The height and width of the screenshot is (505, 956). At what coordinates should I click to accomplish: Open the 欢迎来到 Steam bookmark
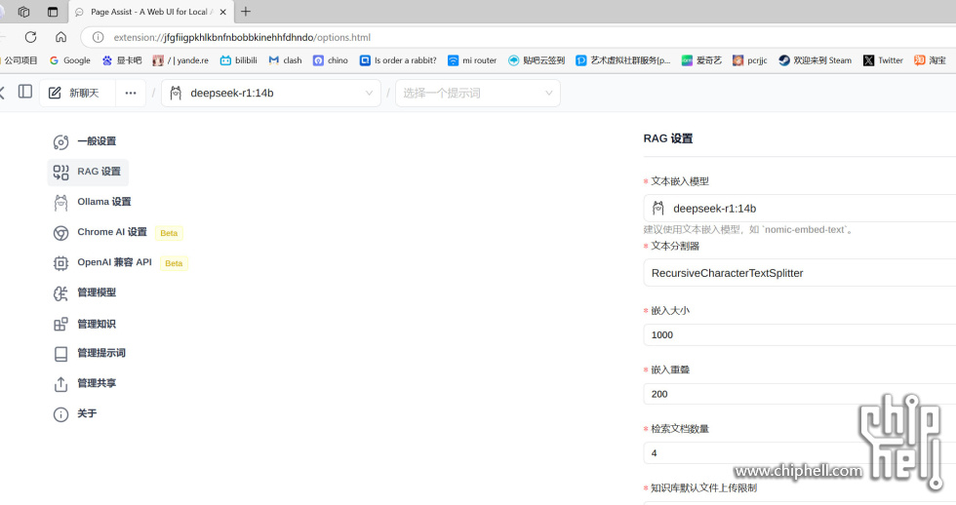click(816, 60)
